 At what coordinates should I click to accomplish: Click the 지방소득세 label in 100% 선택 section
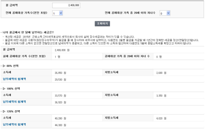coord(111,95)
